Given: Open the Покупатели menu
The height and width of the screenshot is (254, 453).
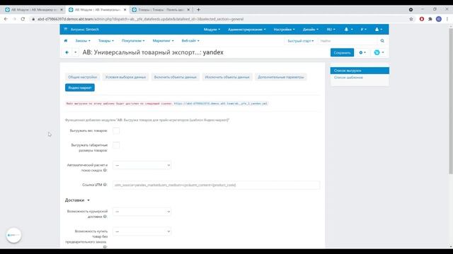Looking at the screenshot, I should click(133, 41).
